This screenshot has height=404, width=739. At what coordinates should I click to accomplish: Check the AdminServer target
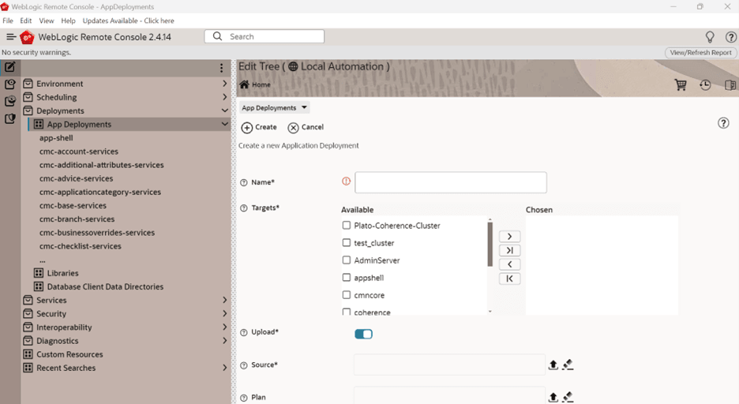347,260
